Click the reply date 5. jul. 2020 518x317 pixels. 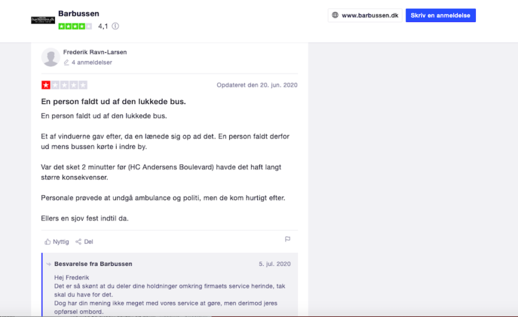click(275, 264)
